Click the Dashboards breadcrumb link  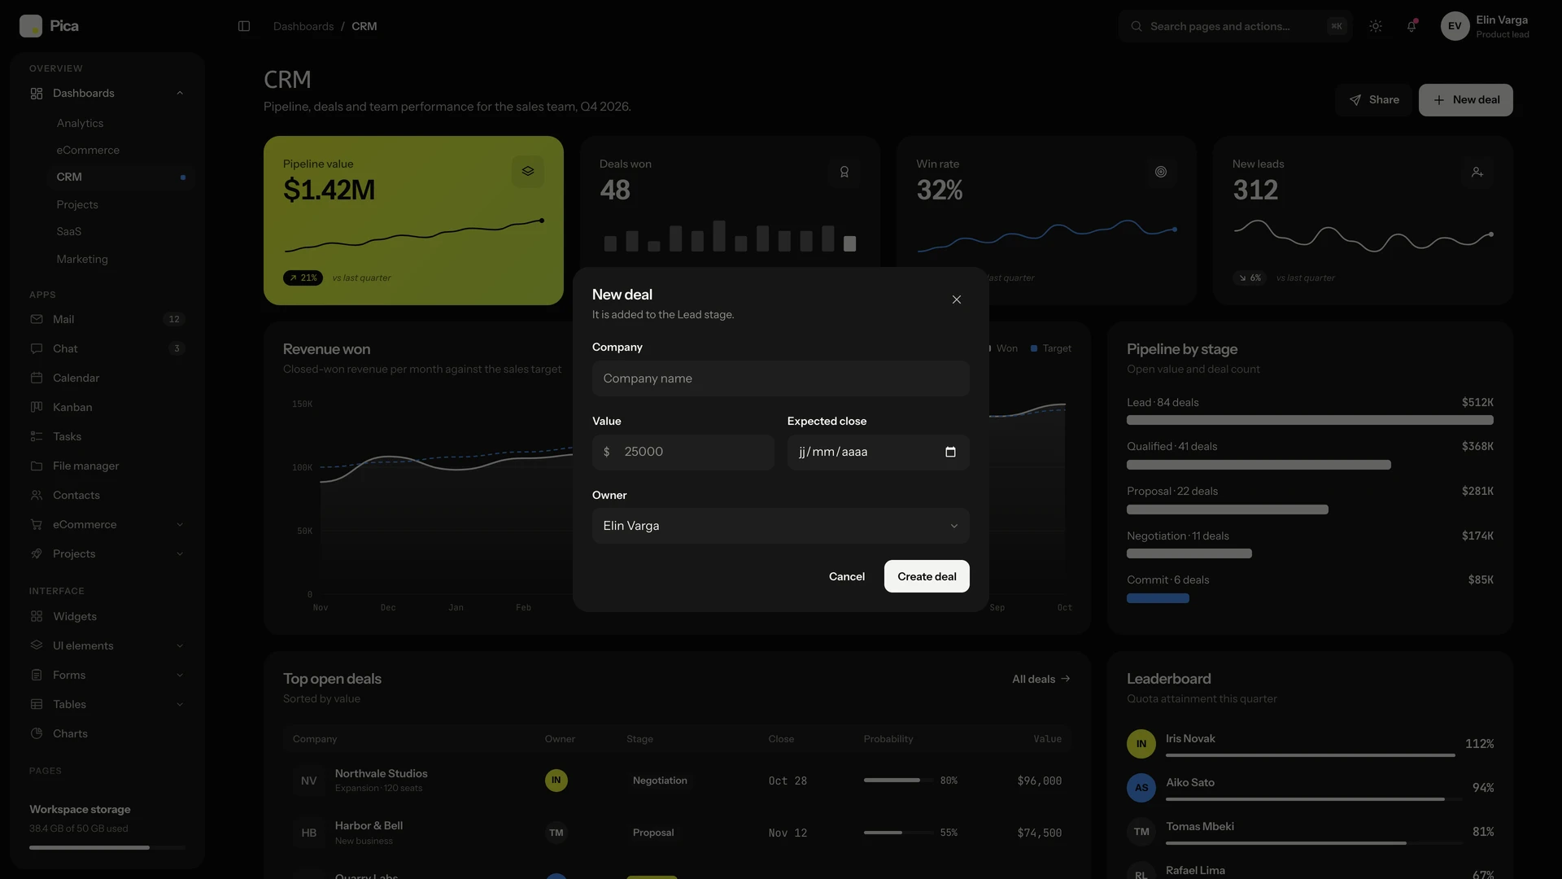point(303,26)
